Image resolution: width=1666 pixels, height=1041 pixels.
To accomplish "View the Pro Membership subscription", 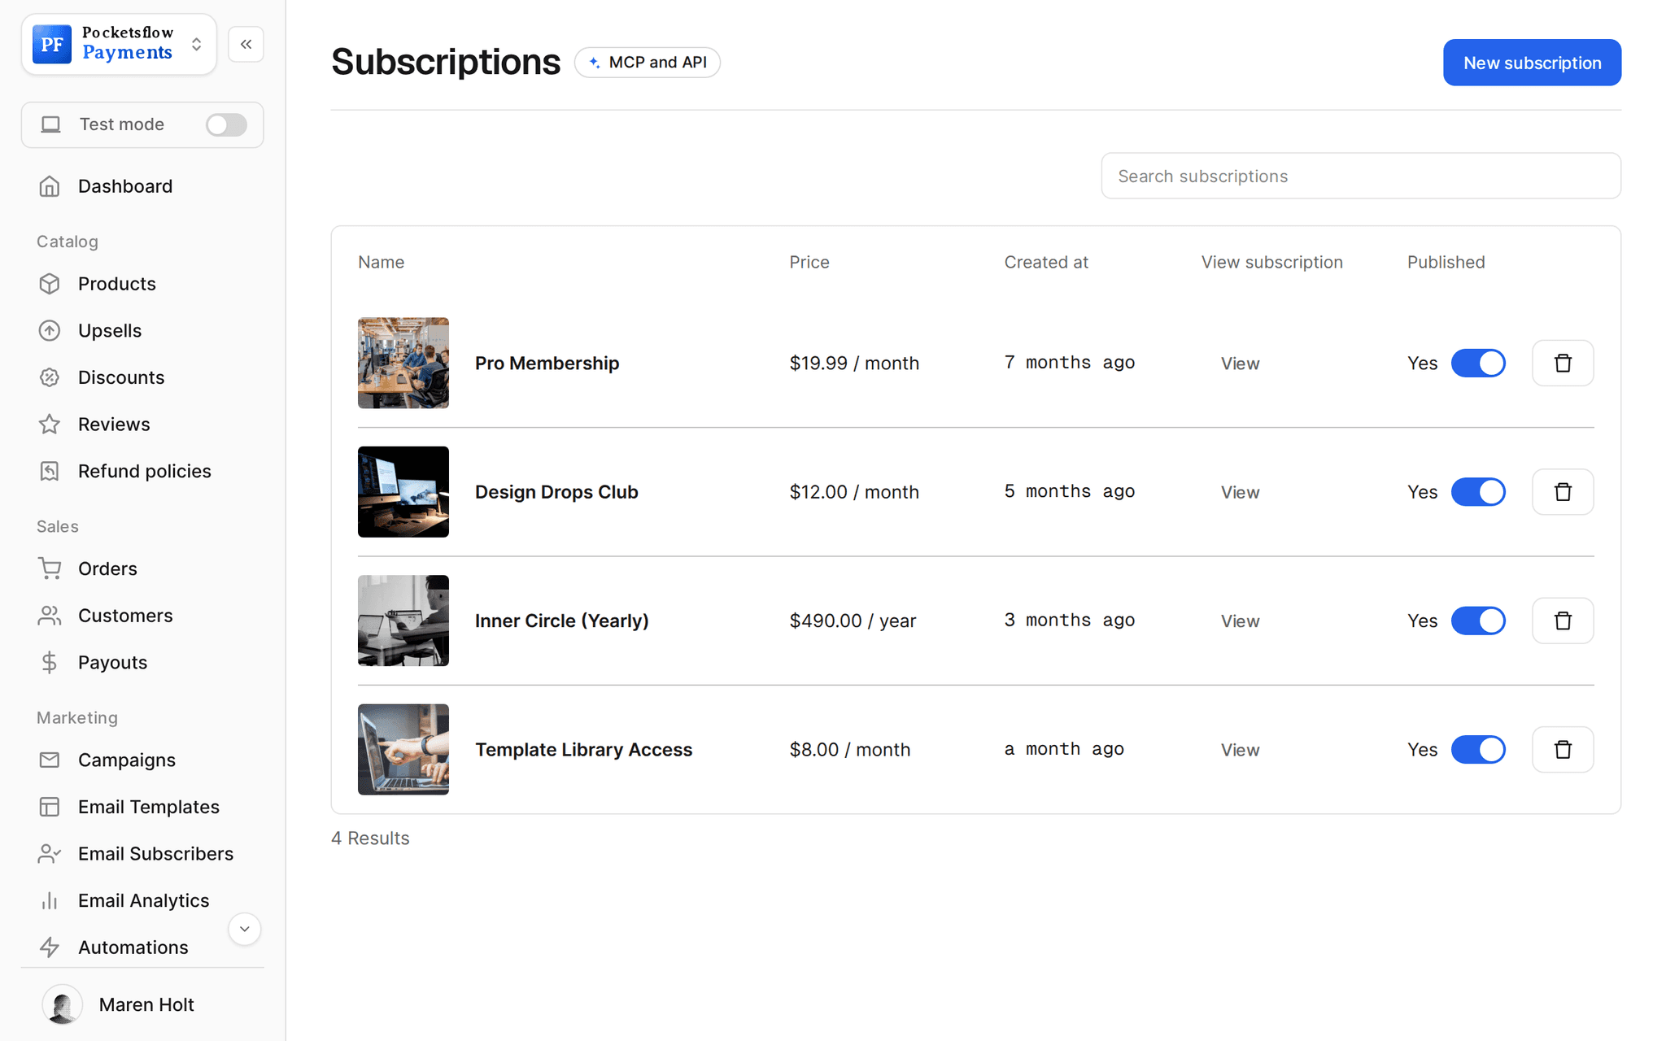I will coord(1240,364).
